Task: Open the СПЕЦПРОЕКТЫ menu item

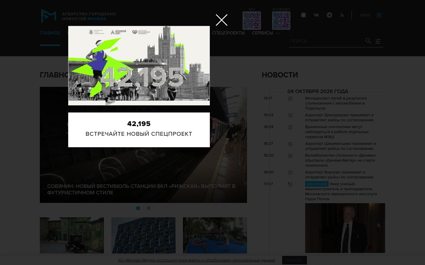Action: 228,33
